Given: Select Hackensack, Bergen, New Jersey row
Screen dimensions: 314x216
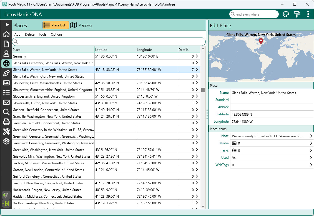Looking at the screenshot, I should click(106, 190).
